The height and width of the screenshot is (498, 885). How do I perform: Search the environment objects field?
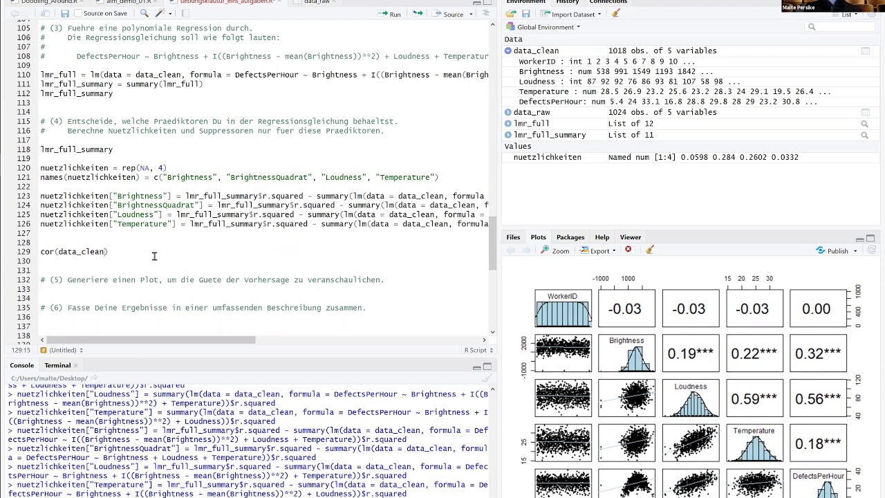click(x=841, y=28)
